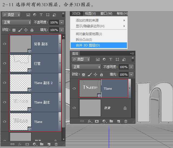The width and height of the screenshot is (173, 148).
Task: Open the 窗口(W) menu
Action: 106,14
